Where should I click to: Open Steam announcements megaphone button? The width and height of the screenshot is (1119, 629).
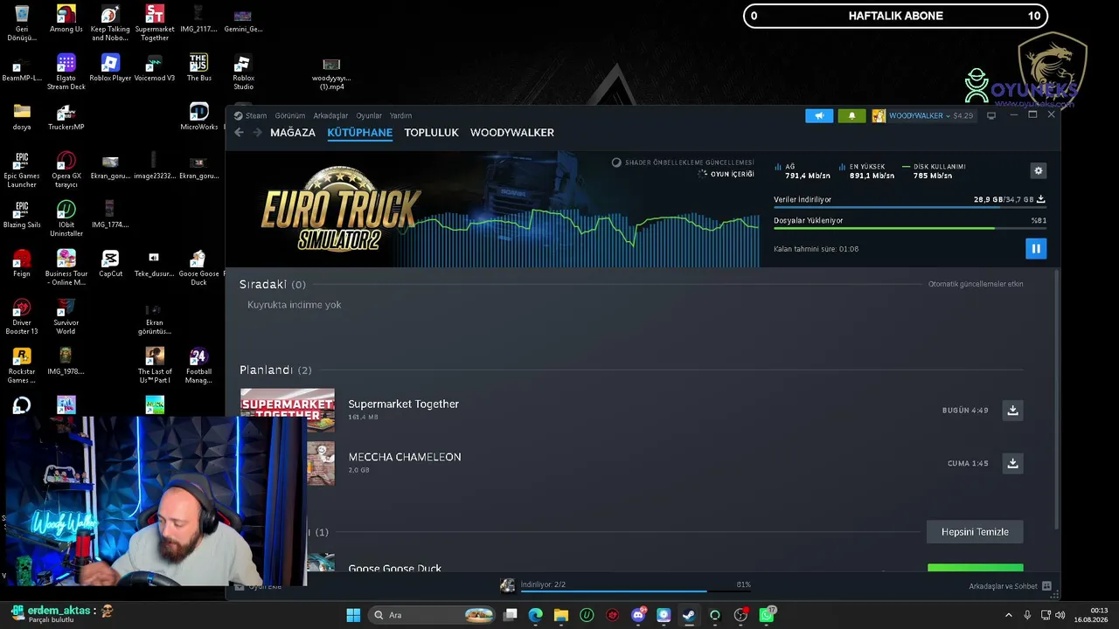tap(819, 115)
